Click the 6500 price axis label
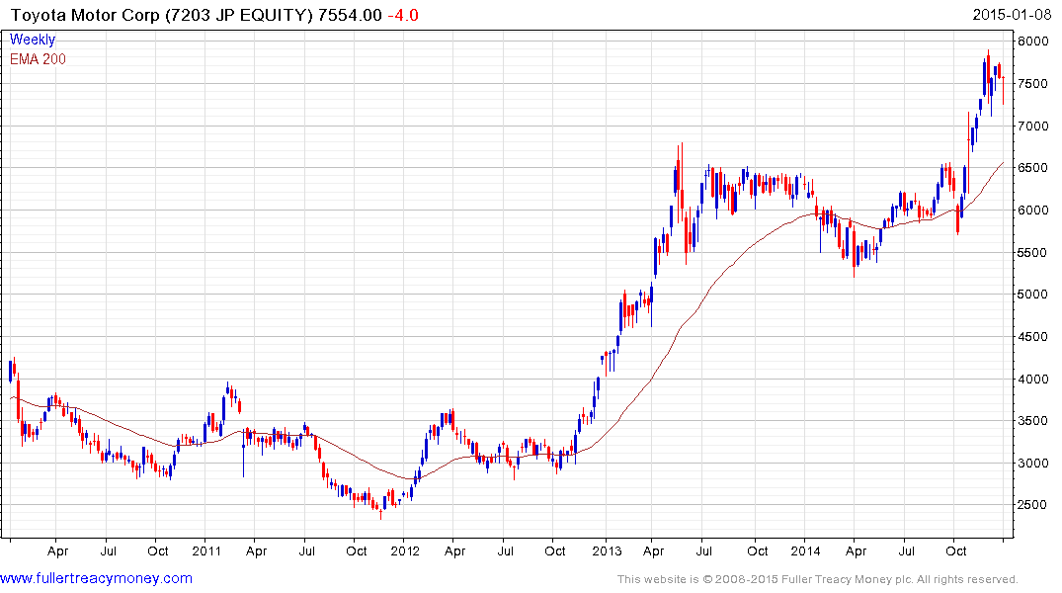The image size is (1062, 593). coord(1033,168)
